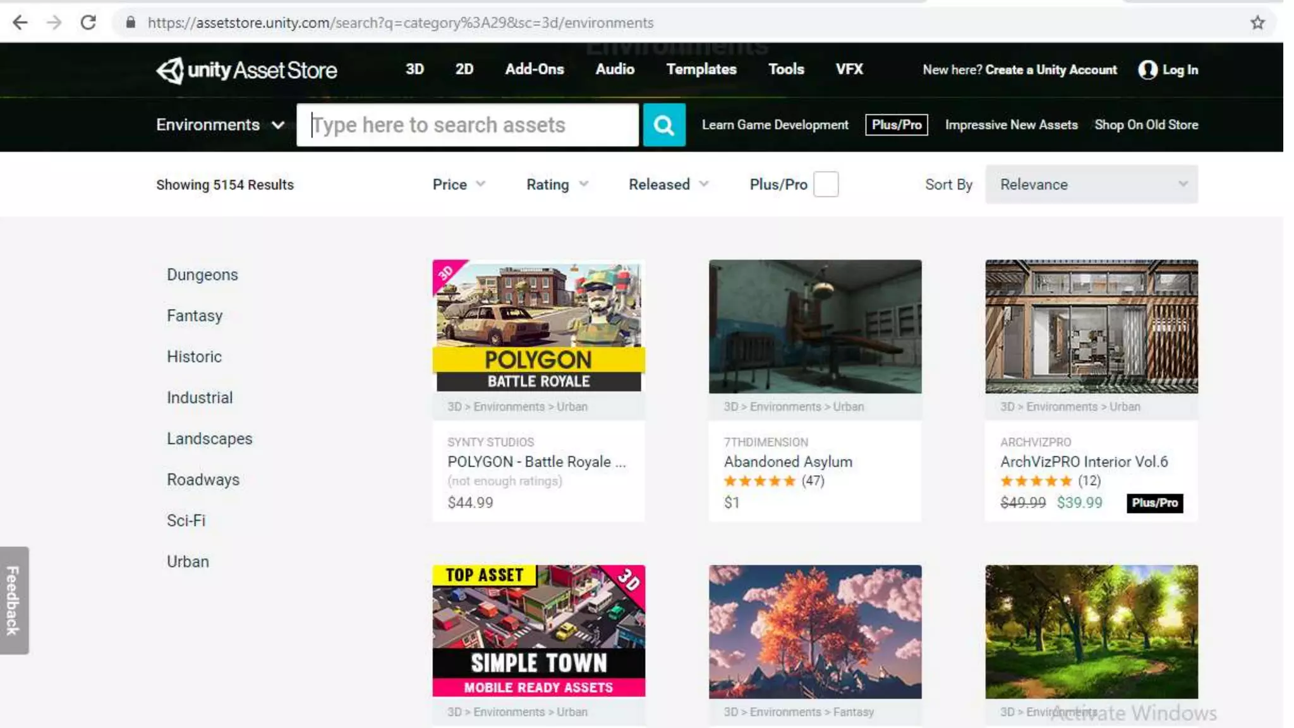This screenshot has height=728, width=1294.
Task: Click the blue search magnifier button
Action: coord(663,125)
